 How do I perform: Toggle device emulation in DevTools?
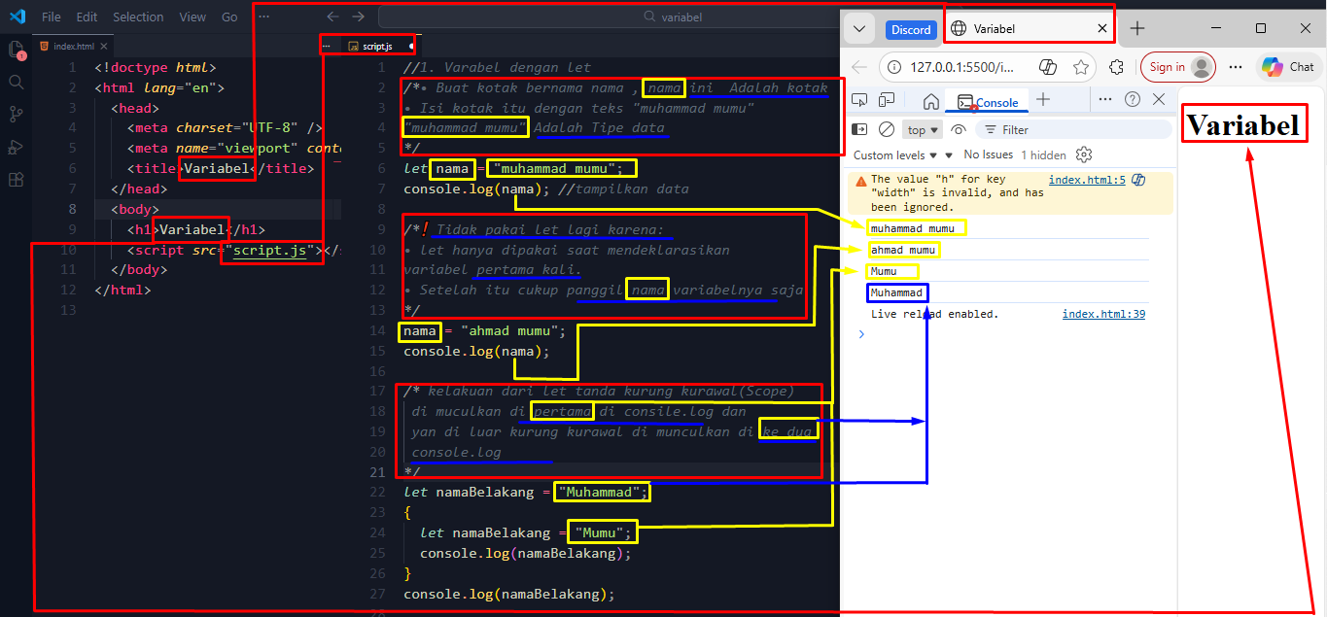887,100
